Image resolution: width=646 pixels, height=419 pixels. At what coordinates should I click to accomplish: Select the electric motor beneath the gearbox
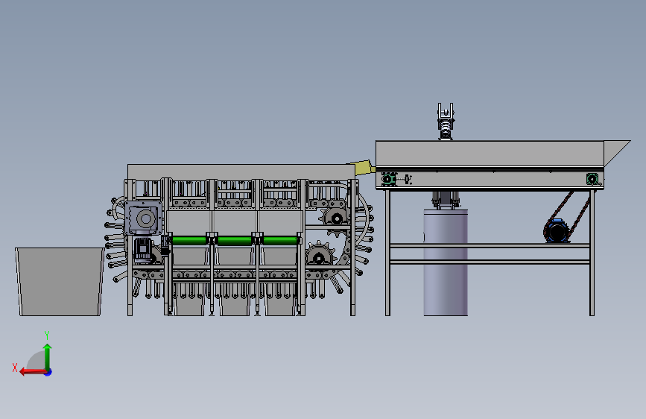tap(143, 249)
